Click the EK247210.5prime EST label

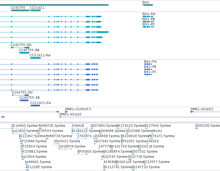pos(146,167)
